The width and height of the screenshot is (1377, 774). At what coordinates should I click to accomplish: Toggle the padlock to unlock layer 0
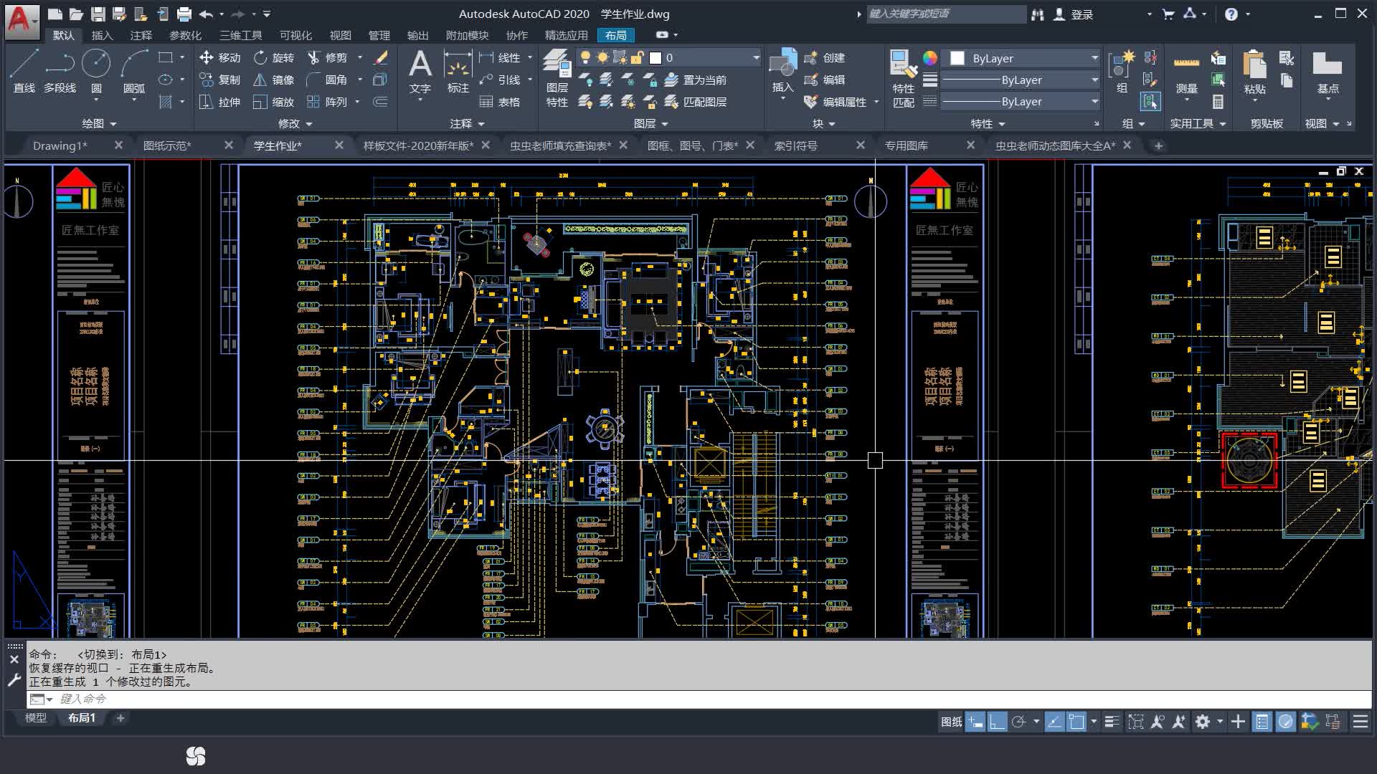(636, 57)
